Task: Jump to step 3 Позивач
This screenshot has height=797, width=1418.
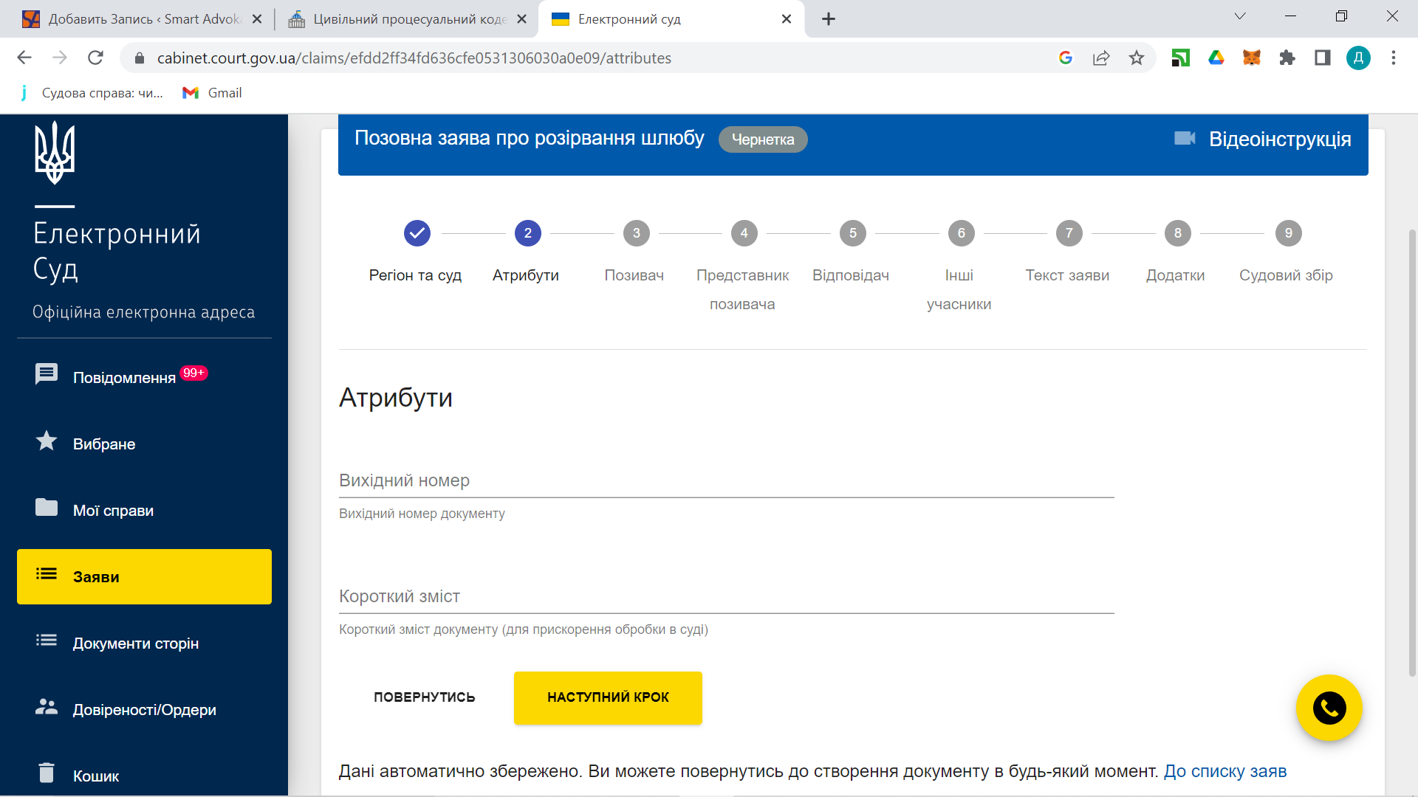Action: coord(636,233)
